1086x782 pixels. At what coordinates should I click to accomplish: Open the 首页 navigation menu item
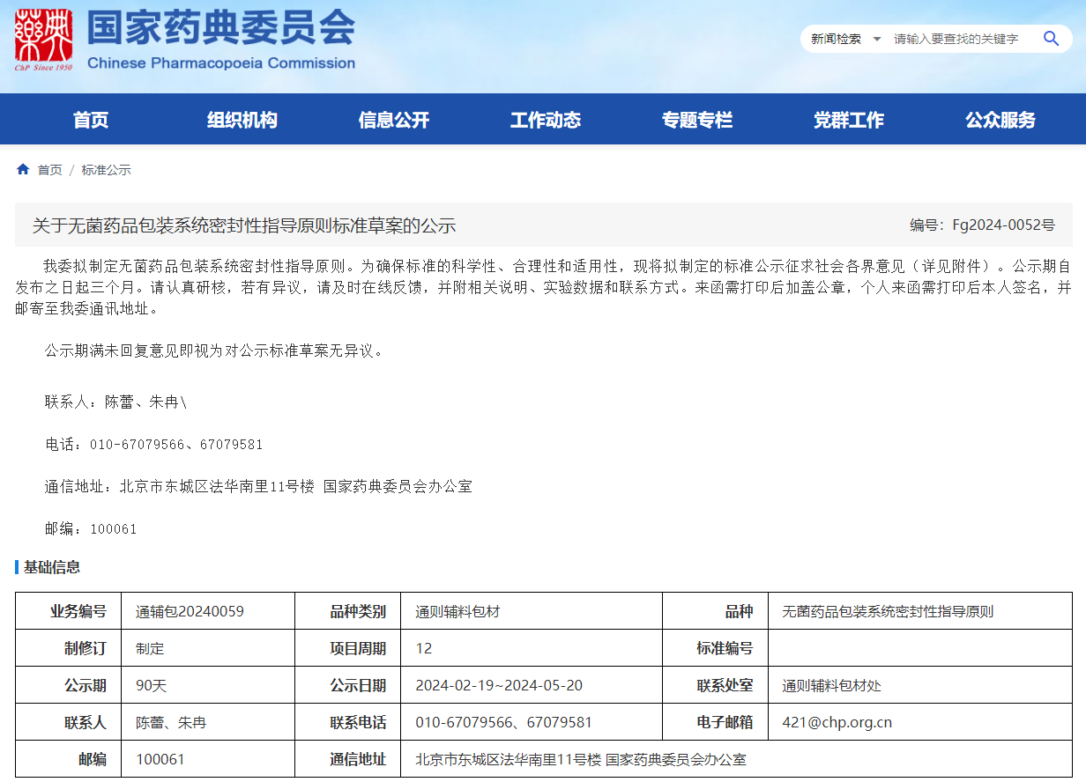[x=91, y=120]
